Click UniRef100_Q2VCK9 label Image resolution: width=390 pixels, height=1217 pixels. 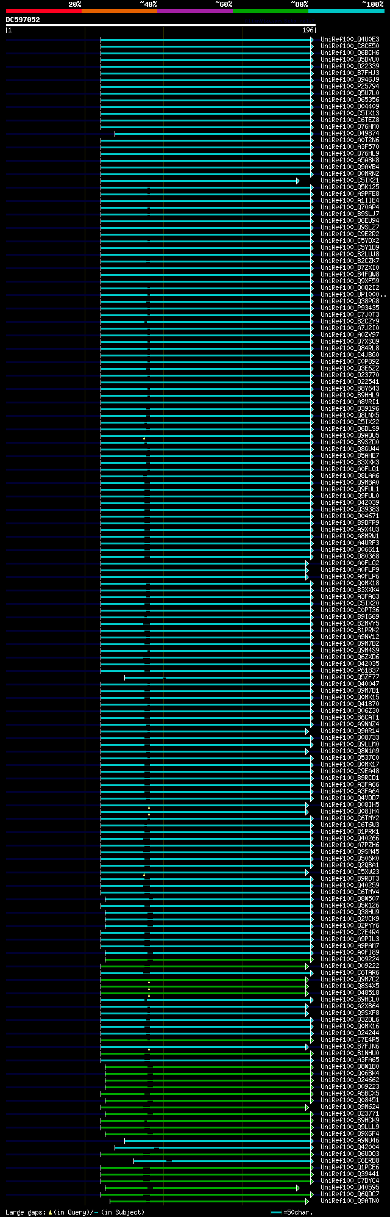click(350, 919)
